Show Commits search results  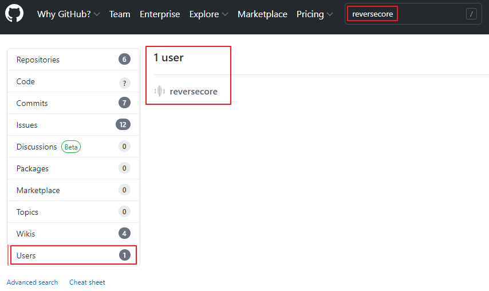[x=74, y=103]
